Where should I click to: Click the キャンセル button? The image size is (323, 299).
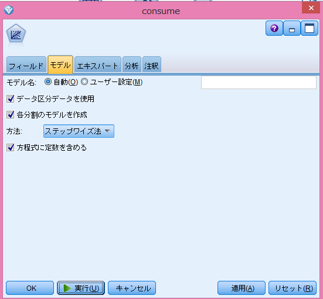(x=132, y=288)
